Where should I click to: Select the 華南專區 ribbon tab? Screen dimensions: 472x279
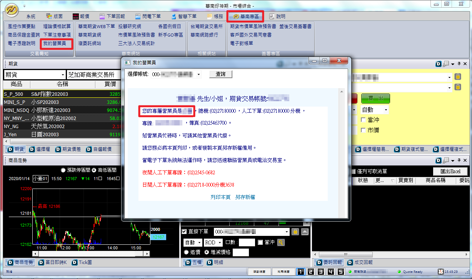coord(245,17)
